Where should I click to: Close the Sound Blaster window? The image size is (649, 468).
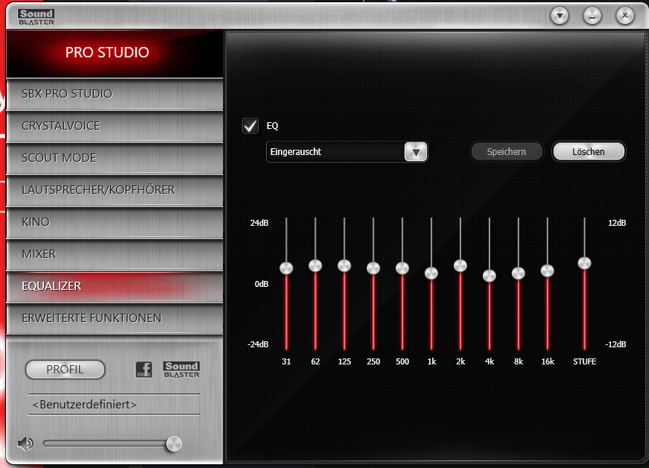(x=625, y=16)
